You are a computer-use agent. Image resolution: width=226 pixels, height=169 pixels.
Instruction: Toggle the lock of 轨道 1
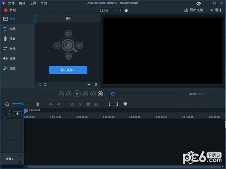click(20, 161)
